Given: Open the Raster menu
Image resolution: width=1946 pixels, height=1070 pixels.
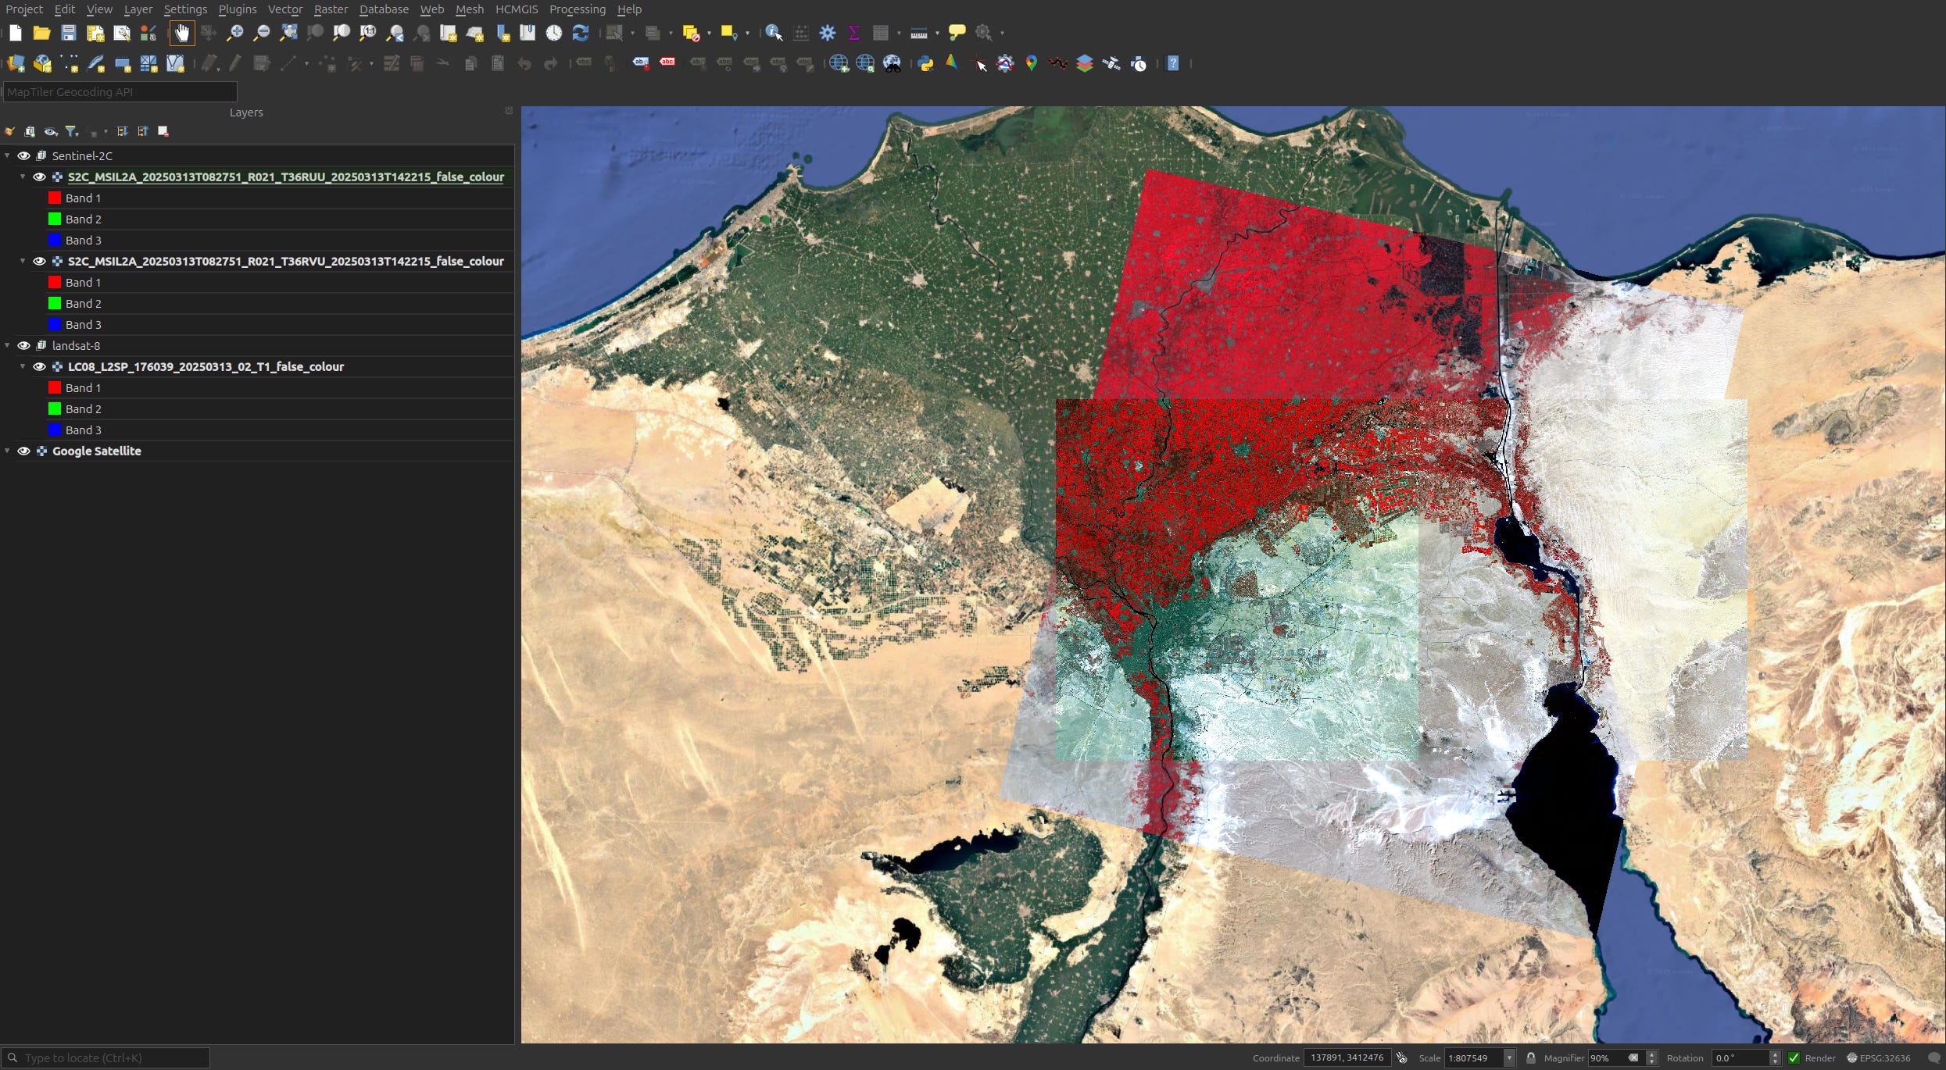Looking at the screenshot, I should click(x=331, y=9).
